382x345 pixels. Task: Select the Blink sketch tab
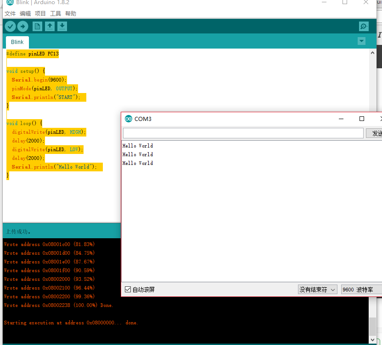[17, 42]
